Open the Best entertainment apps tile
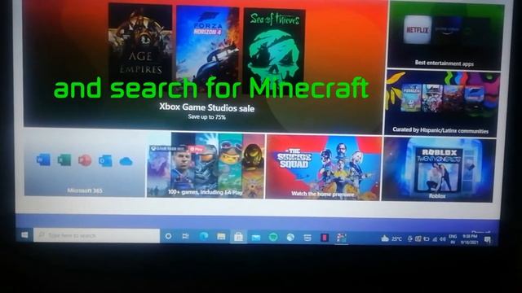 click(x=445, y=35)
